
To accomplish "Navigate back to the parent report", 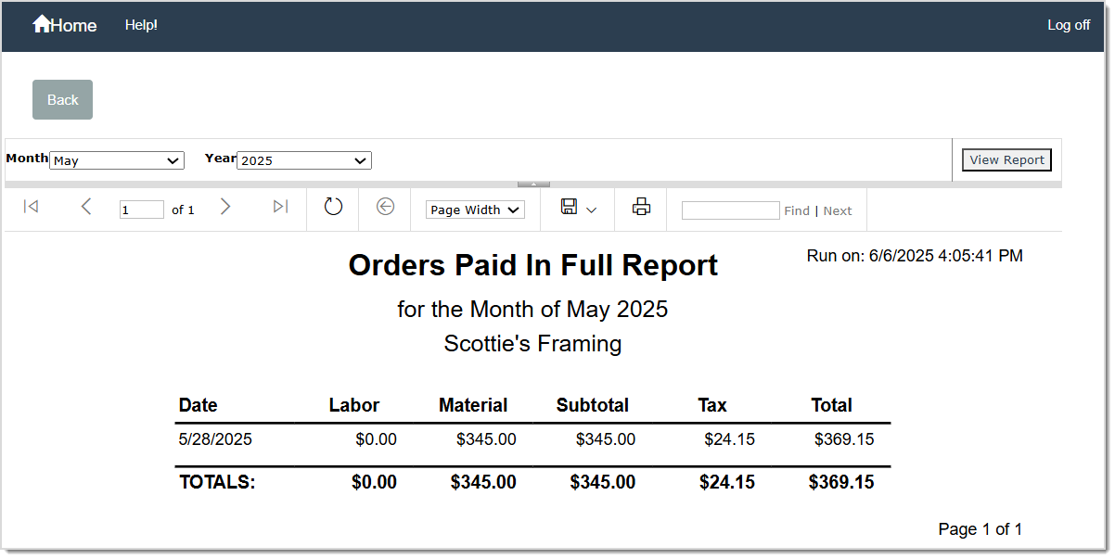I will point(385,207).
